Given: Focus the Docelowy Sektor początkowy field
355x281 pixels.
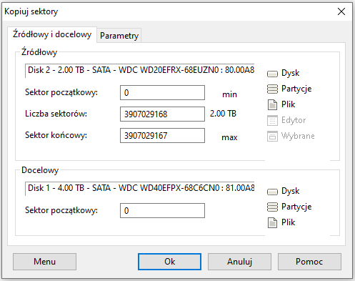Looking at the screenshot, I should click(162, 210).
